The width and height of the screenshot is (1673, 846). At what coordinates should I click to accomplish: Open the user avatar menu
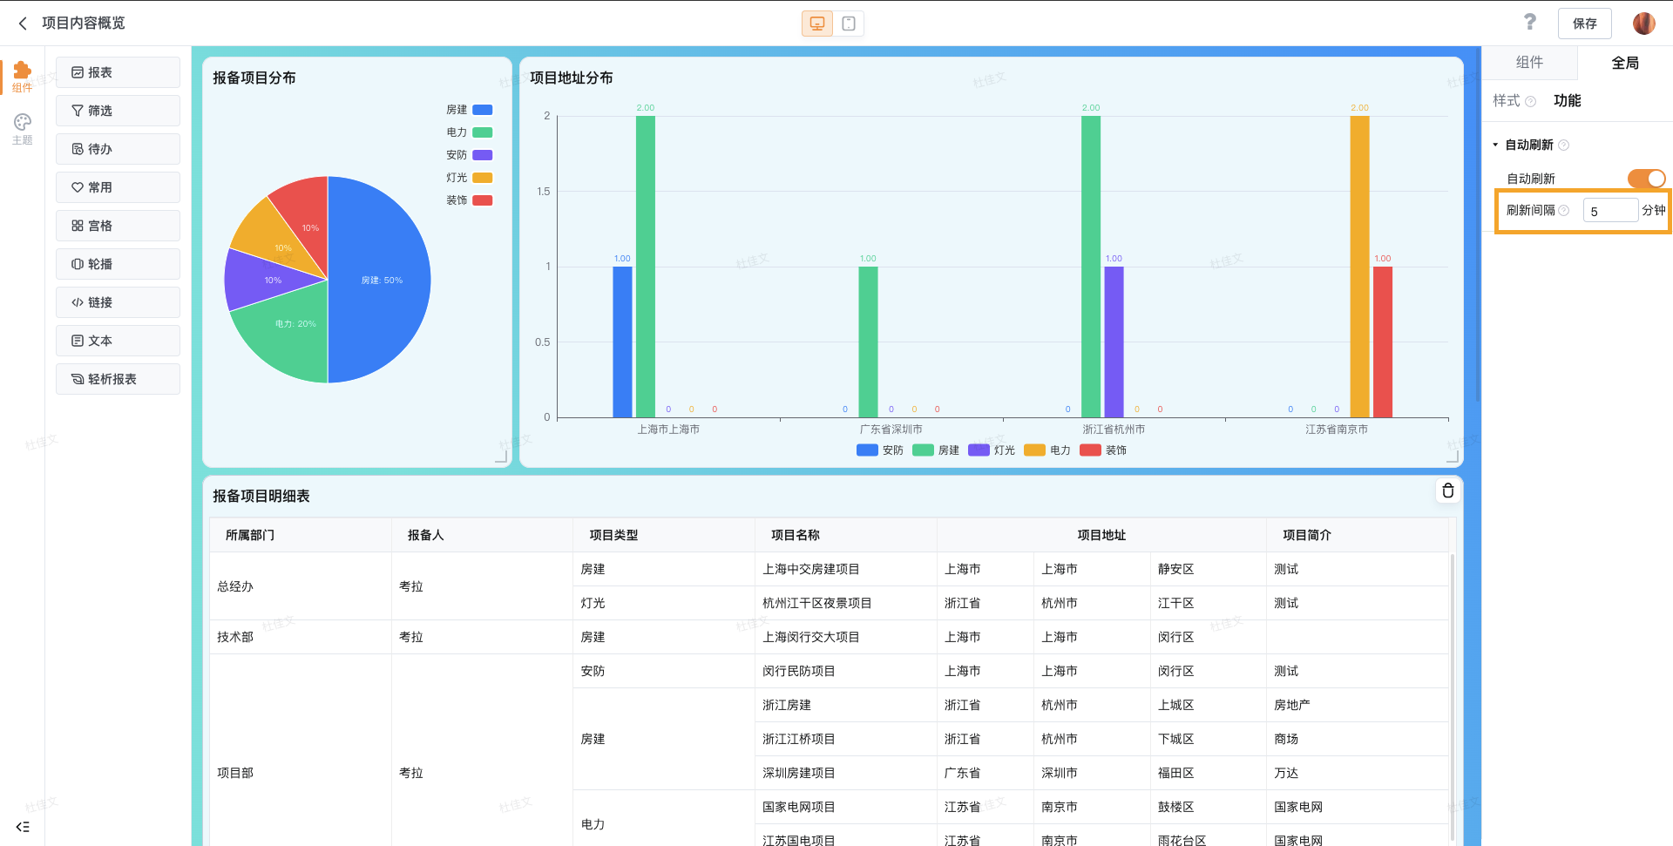[1643, 24]
